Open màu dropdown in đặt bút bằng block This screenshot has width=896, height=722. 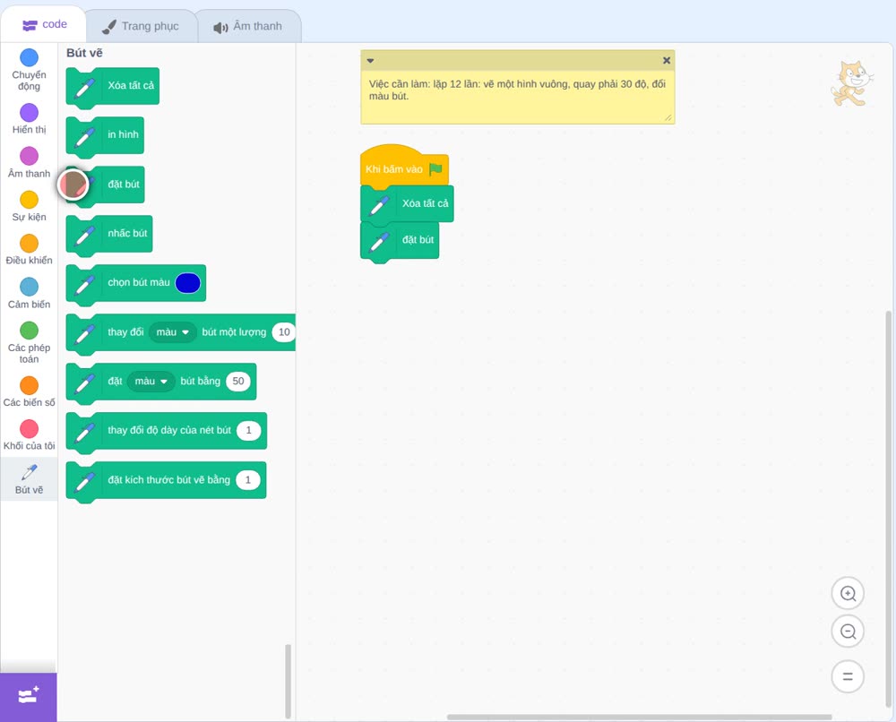coord(151,381)
